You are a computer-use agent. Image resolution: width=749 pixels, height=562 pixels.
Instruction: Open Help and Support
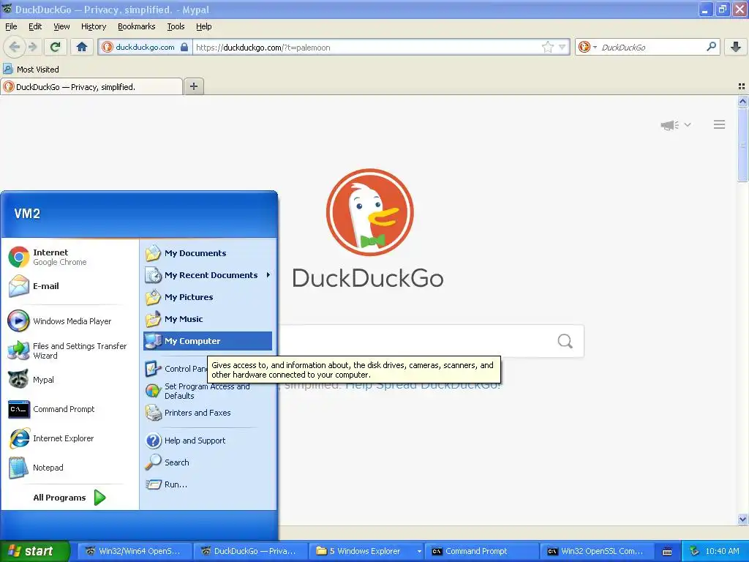pyautogui.click(x=208, y=441)
